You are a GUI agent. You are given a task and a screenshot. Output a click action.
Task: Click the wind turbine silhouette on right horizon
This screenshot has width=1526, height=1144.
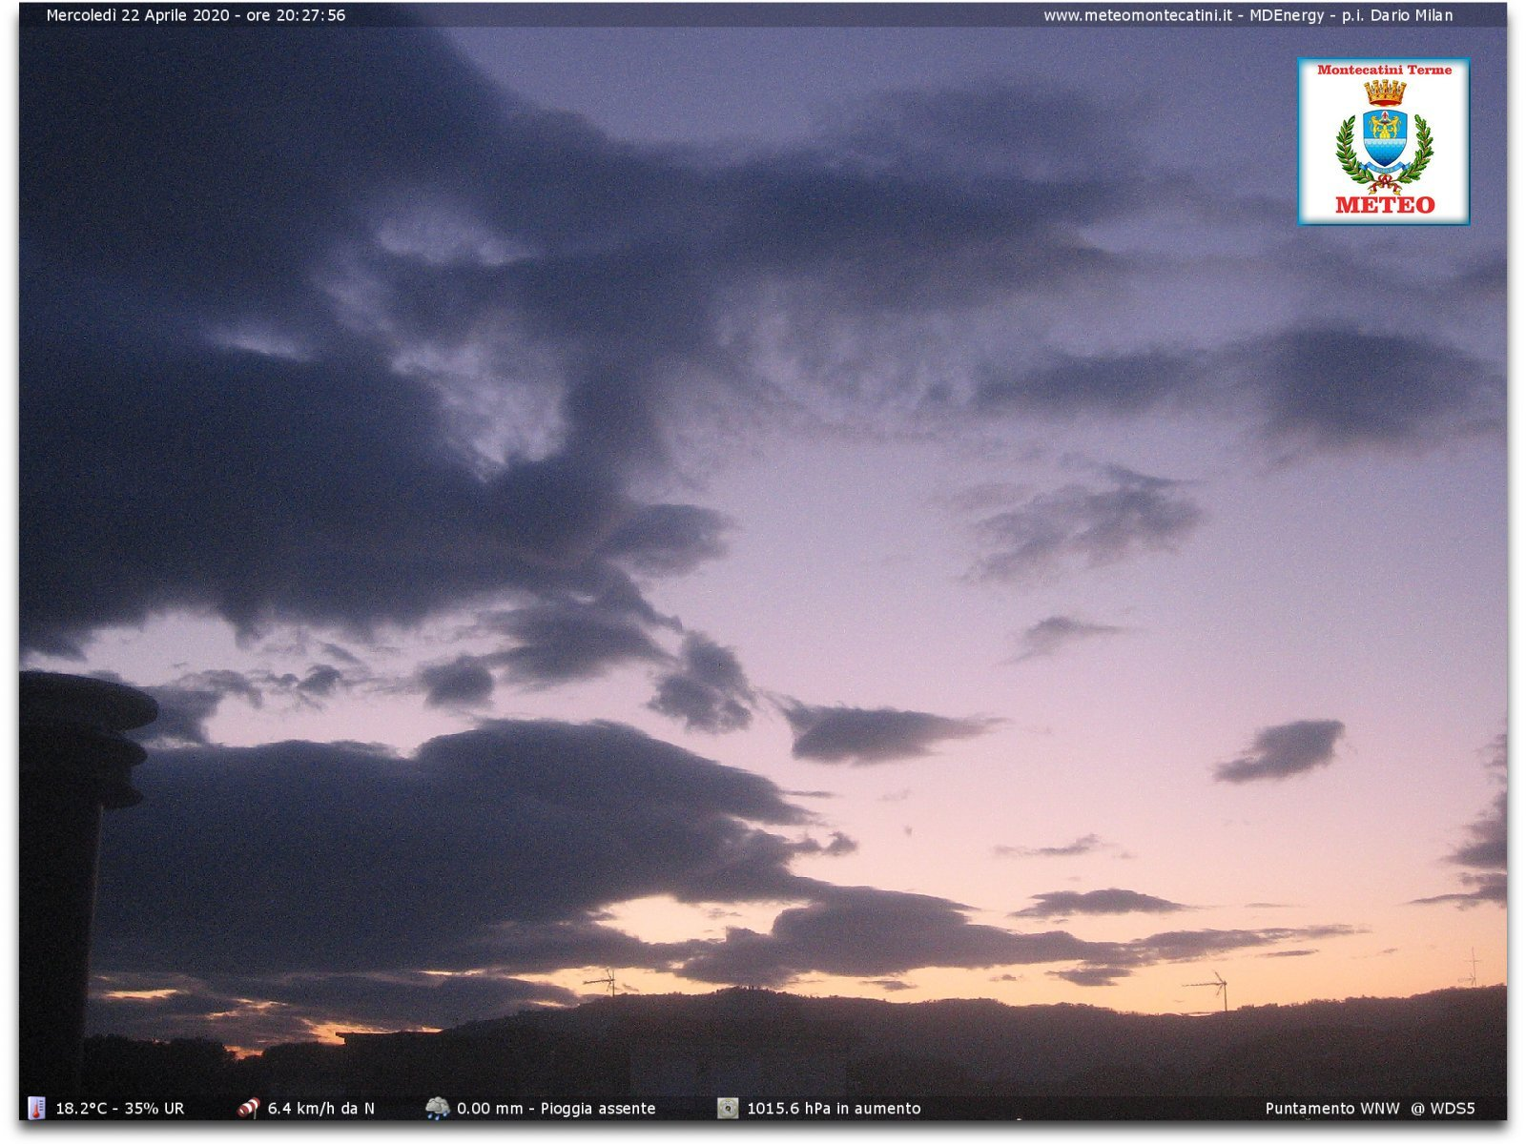1219,990
